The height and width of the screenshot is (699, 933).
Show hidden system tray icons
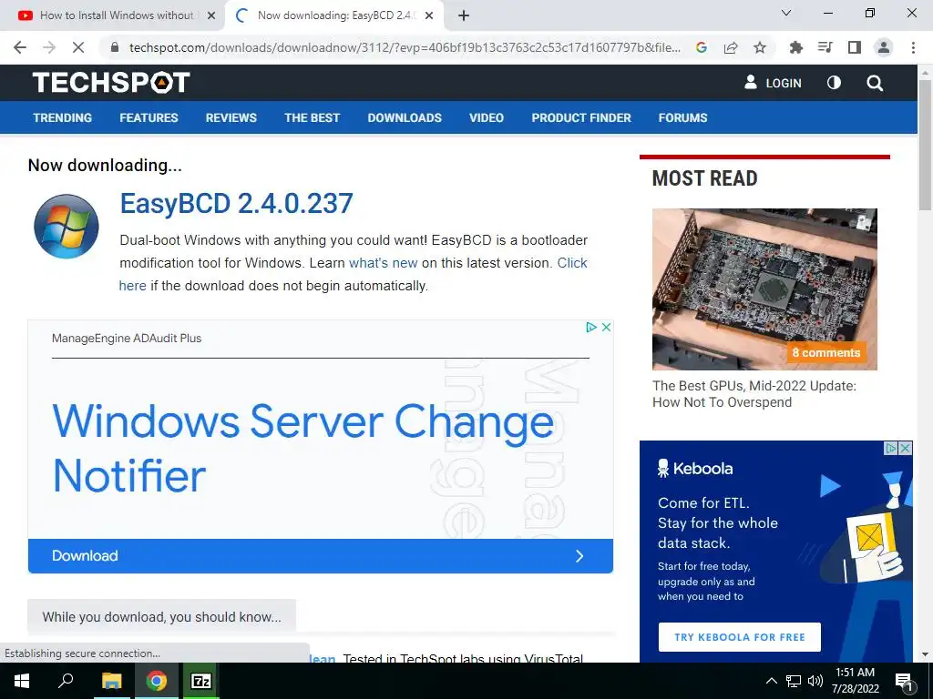(x=771, y=681)
